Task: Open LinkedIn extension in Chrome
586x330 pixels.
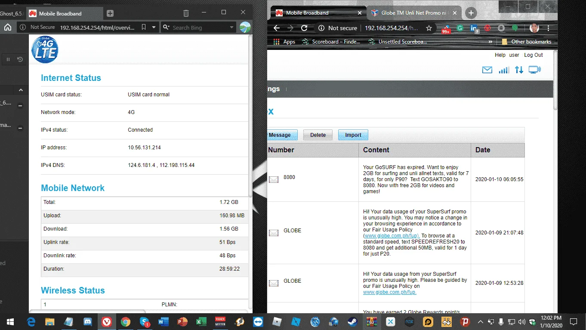Action: click(x=474, y=28)
